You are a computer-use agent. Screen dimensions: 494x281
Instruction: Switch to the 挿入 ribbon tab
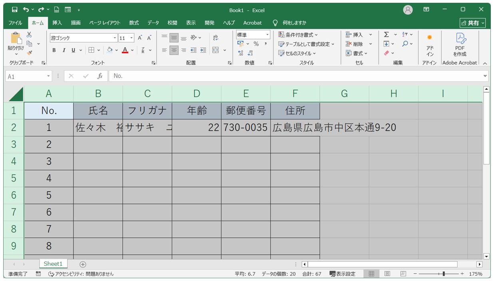(57, 23)
